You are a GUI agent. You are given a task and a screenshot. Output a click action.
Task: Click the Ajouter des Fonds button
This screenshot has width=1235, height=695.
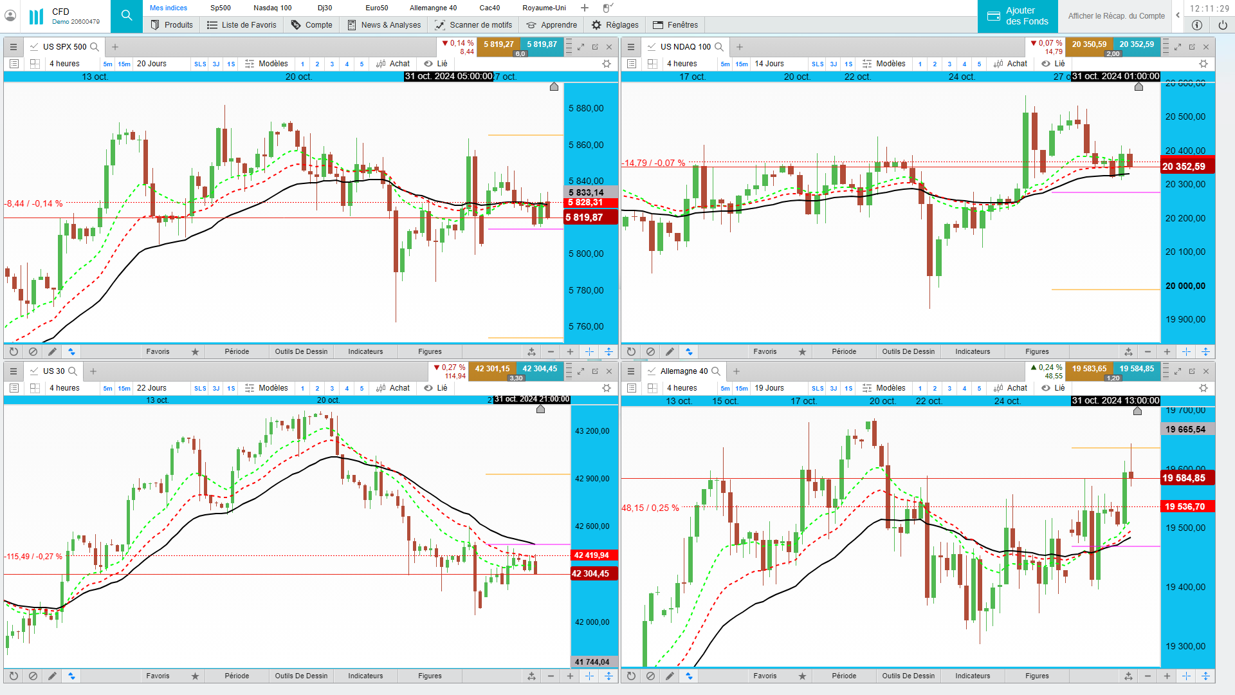1018,16
